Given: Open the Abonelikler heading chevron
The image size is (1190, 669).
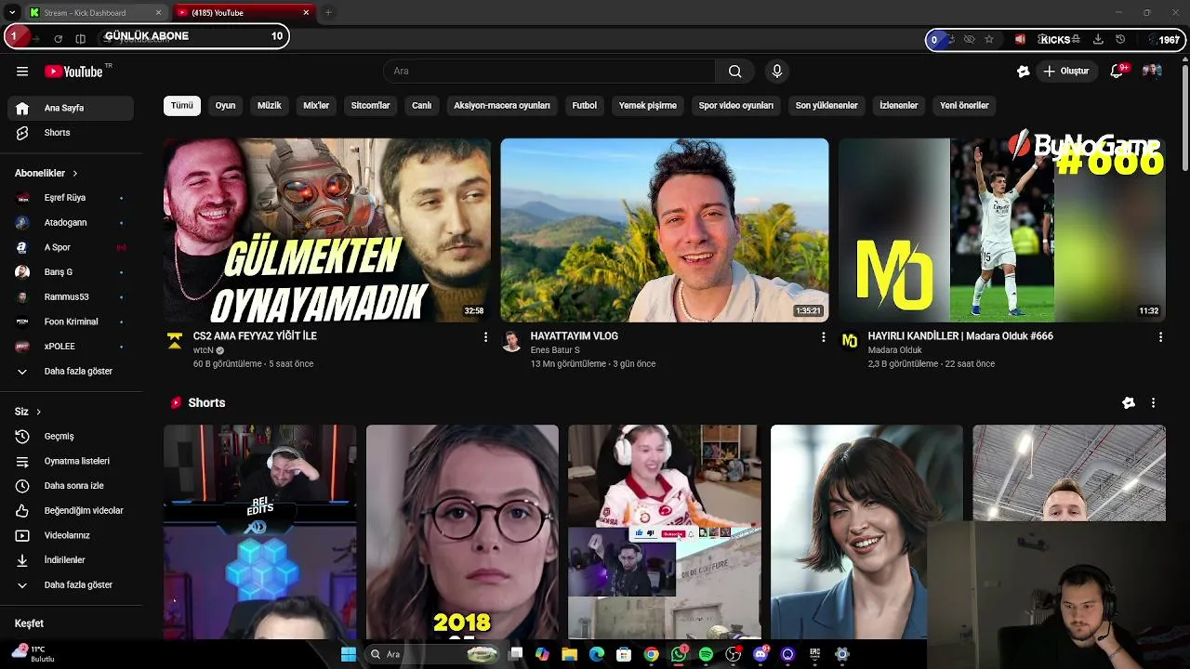Looking at the screenshot, I should coord(75,174).
